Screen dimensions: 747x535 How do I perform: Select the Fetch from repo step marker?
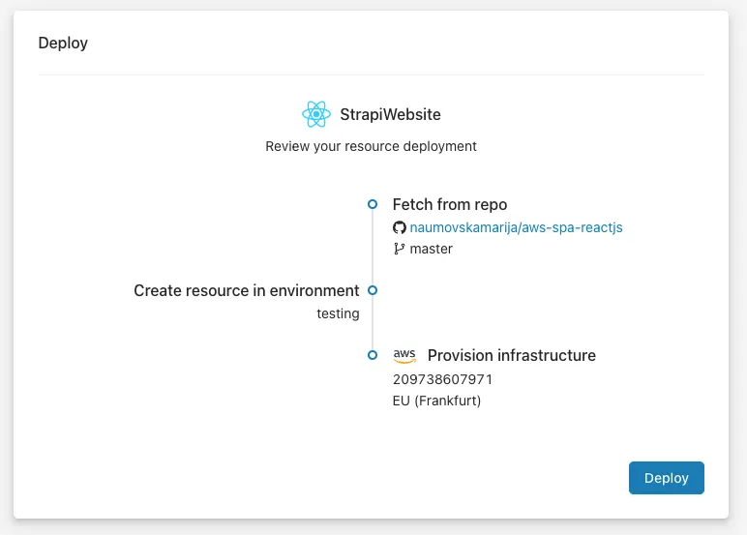pos(373,204)
